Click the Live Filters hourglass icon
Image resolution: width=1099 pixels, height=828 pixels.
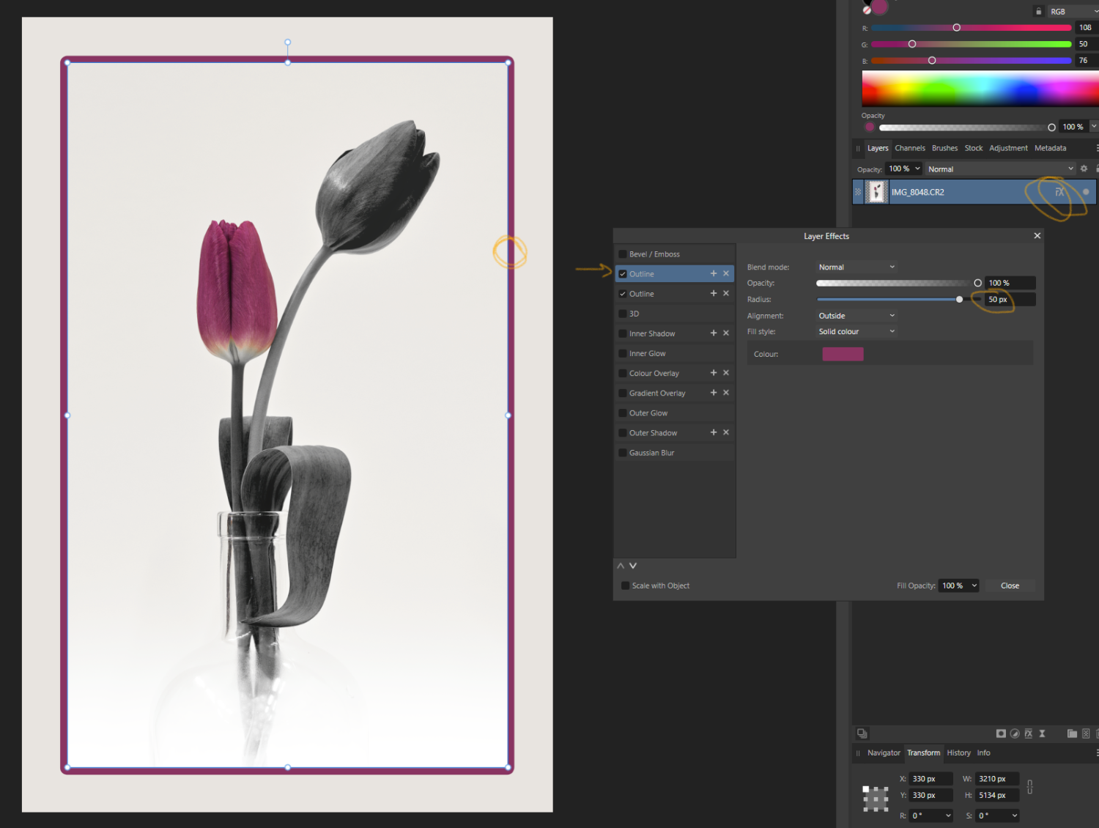pyautogui.click(x=1042, y=733)
